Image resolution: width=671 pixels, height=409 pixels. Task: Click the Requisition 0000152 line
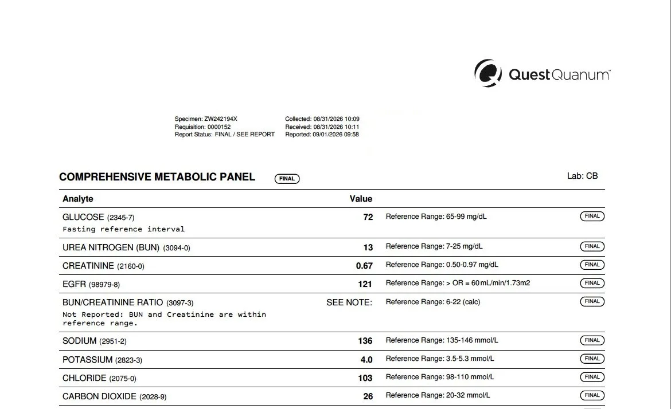tap(202, 127)
